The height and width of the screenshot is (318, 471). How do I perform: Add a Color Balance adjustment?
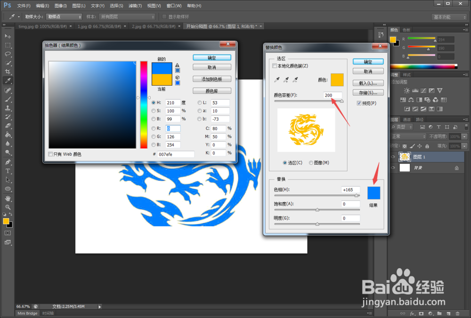[x=411, y=99]
